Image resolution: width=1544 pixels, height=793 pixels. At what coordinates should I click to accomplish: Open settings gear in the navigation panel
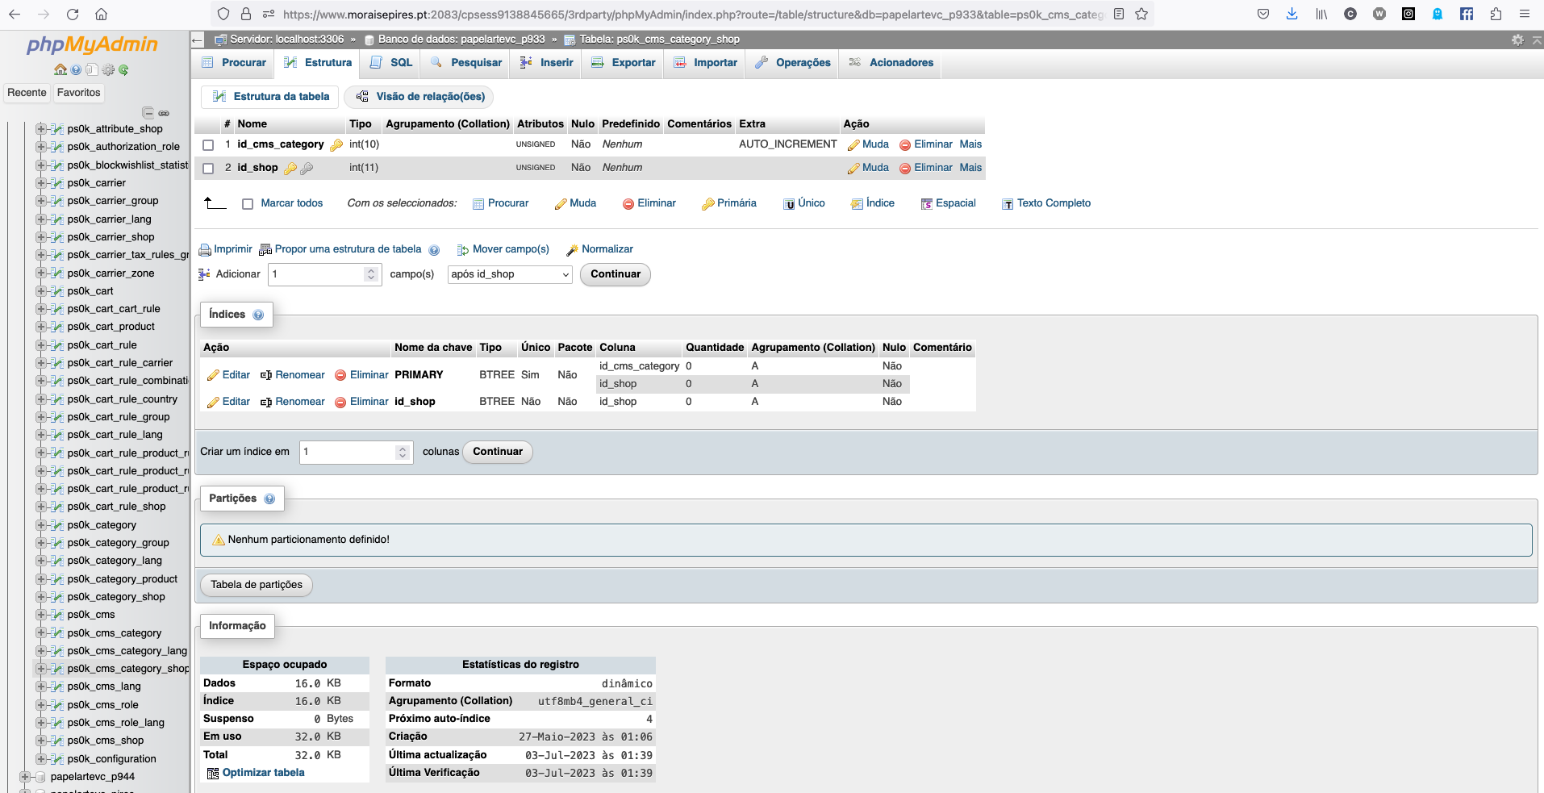coord(108,70)
